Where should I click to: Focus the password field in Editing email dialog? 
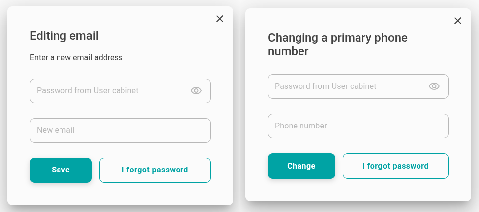coord(109,91)
